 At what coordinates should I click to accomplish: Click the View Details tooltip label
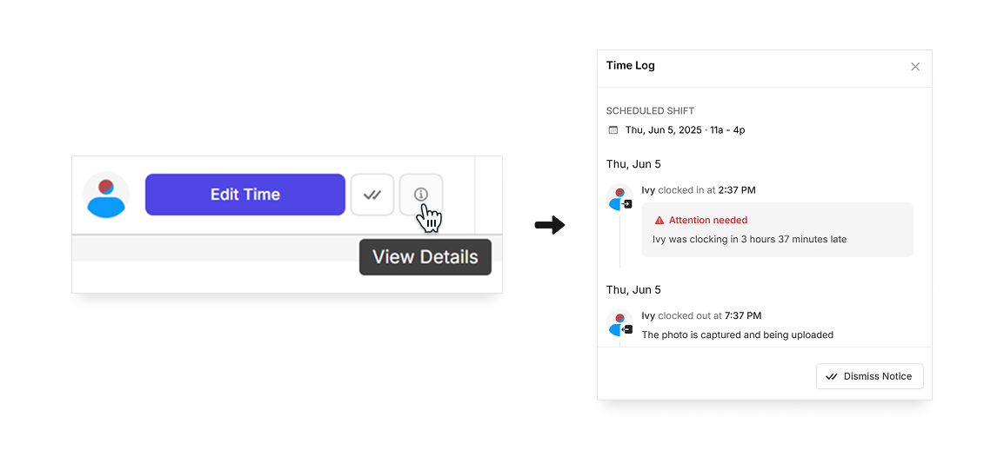coord(425,257)
